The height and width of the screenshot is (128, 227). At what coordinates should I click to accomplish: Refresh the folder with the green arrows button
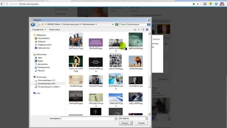click(x=117, y=25)
